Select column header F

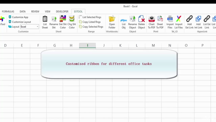[x=38, y=45]
